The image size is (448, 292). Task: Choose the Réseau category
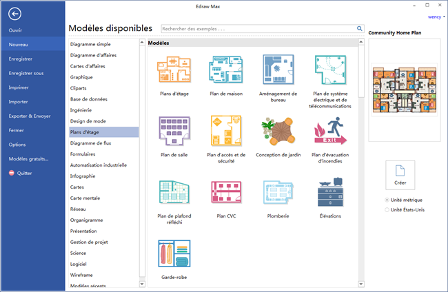point(78,209)
